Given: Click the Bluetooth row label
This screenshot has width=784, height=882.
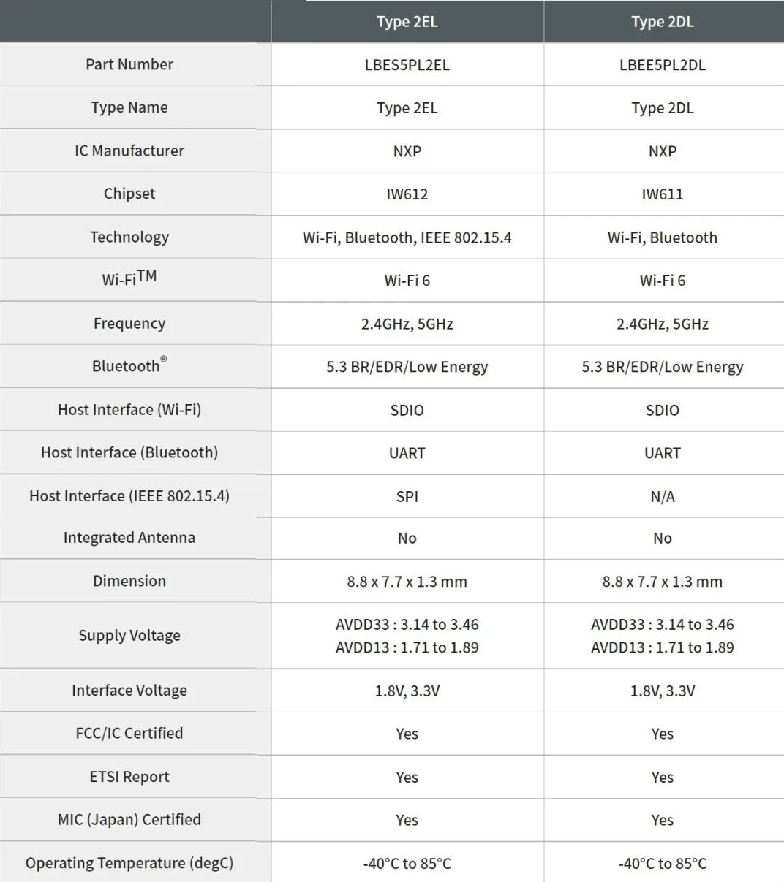Looking at the screenshot, I should click(129, 365).
